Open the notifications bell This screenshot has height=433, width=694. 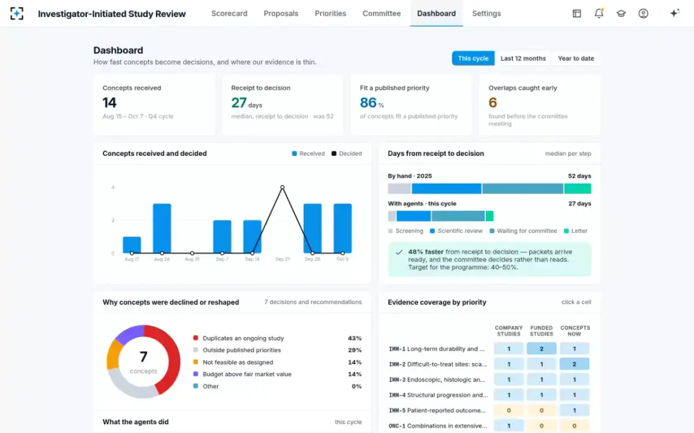599,13
